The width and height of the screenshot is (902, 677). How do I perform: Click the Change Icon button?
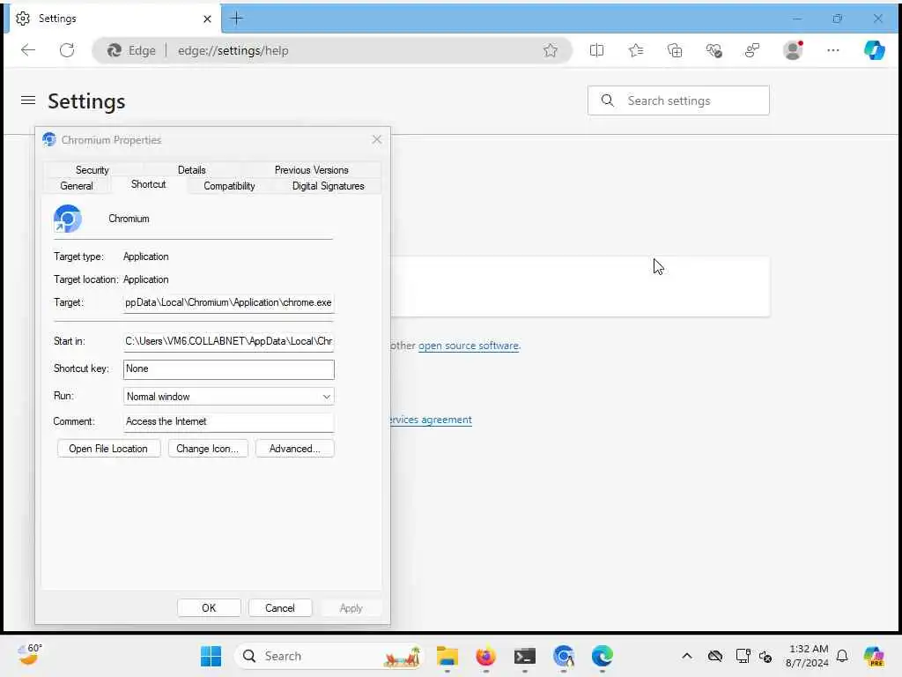coord(208,449)
